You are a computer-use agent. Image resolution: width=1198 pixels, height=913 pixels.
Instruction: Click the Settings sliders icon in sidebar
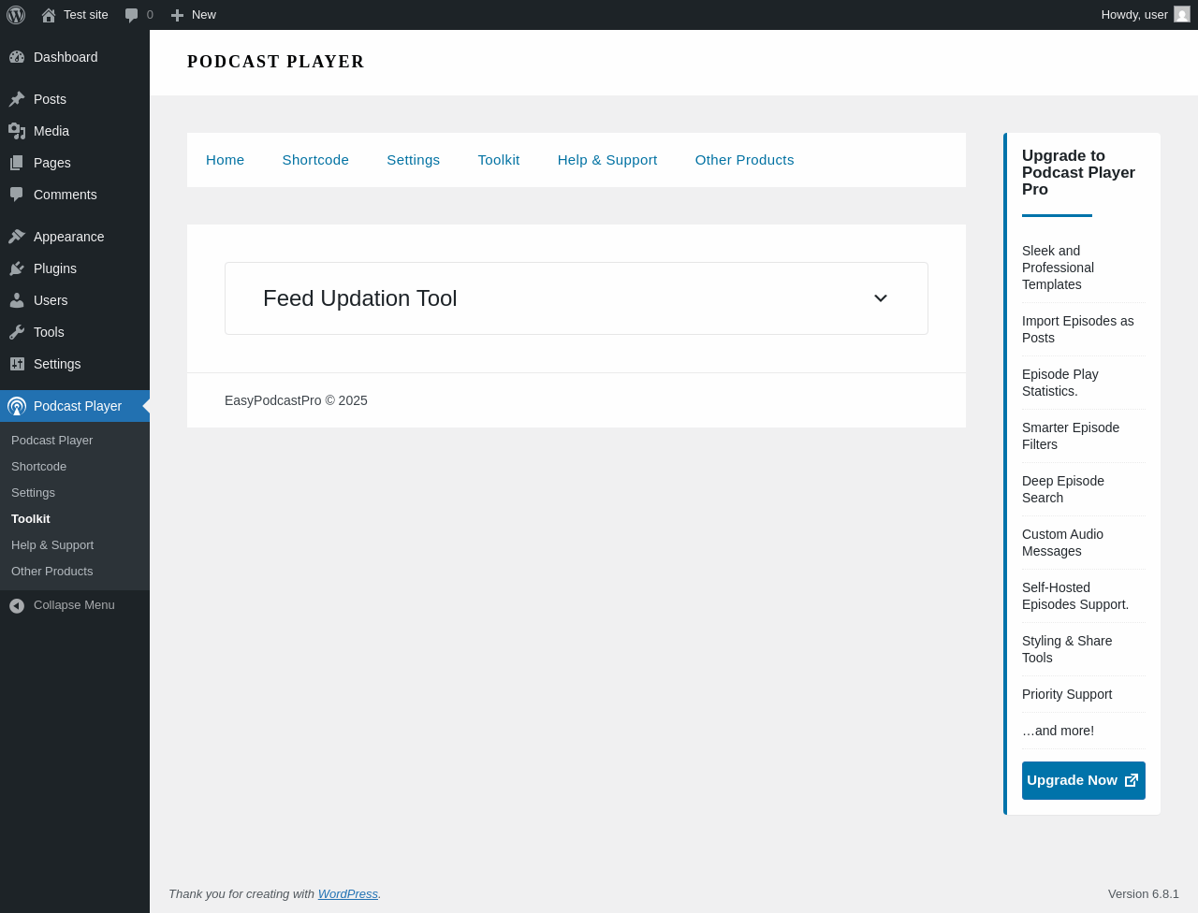[17, 364]
